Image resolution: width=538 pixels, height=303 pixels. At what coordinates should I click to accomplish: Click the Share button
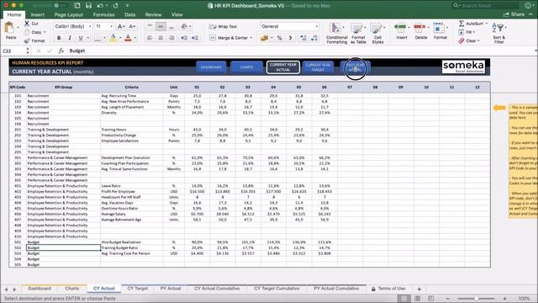pos(514,14)
